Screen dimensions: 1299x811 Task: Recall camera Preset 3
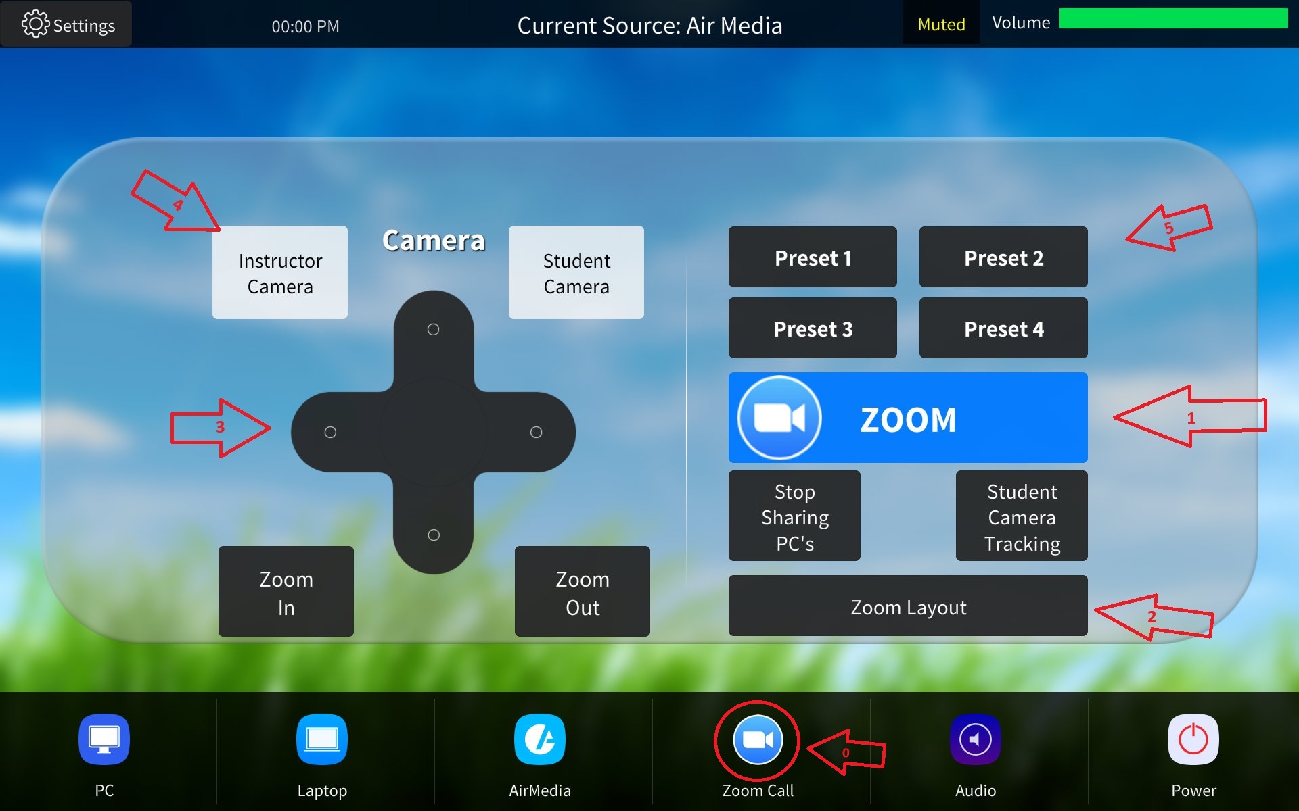click(813, 328)
